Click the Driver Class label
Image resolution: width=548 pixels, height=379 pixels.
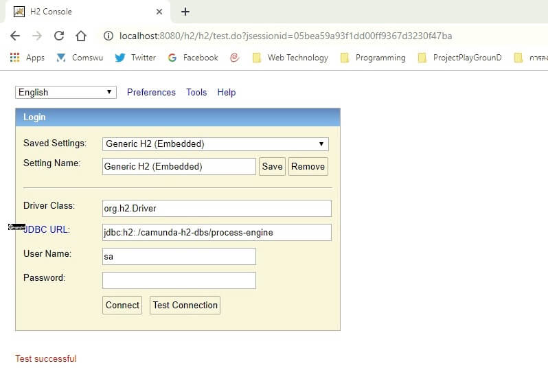(49, 205)
